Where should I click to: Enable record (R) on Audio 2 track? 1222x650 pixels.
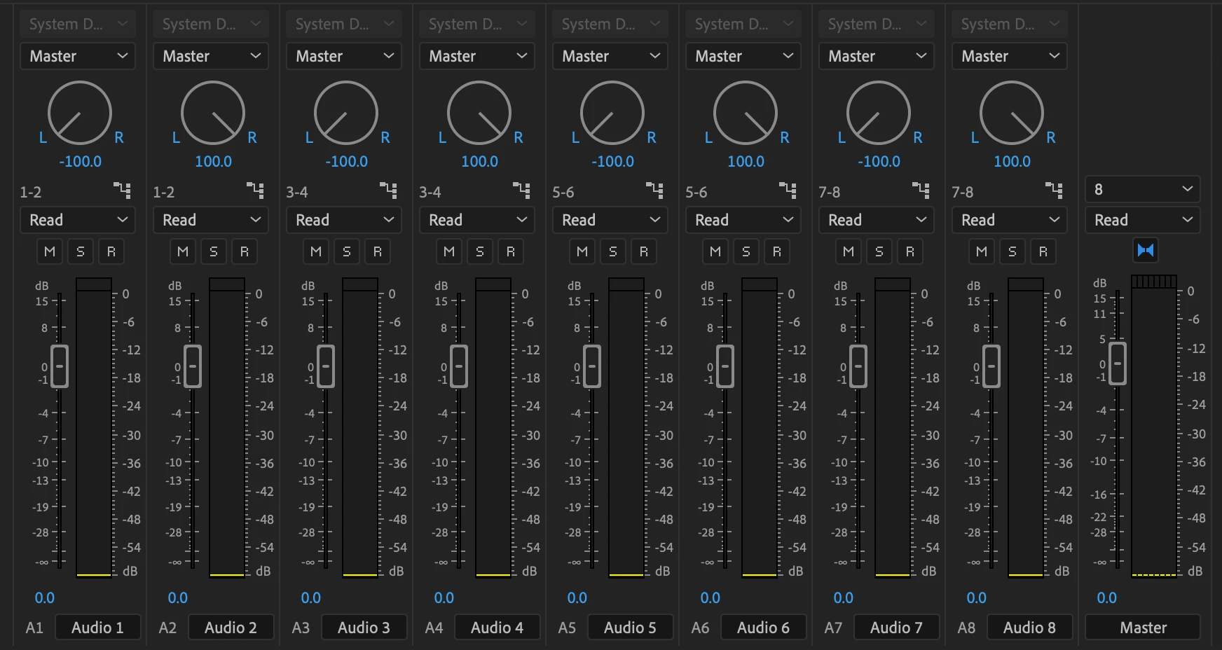[245, 251]
